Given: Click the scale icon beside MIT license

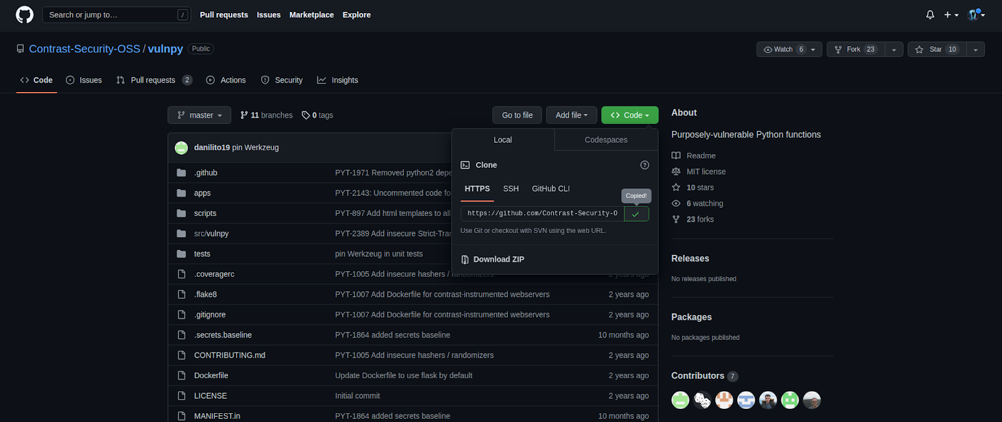Looking at the screenshot, I should coord(676,172).
